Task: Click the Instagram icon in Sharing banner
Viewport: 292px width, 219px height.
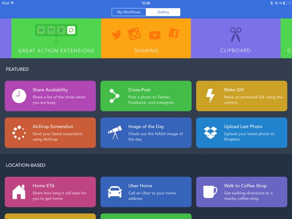Action: tap(134, 34)
